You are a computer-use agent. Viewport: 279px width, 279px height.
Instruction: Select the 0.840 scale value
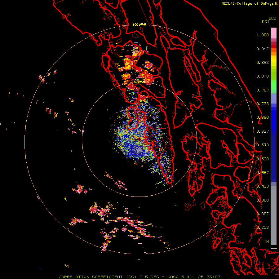263,76
